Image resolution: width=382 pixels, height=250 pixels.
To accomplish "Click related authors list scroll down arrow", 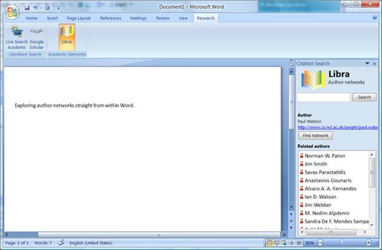I will click(372, 225).
